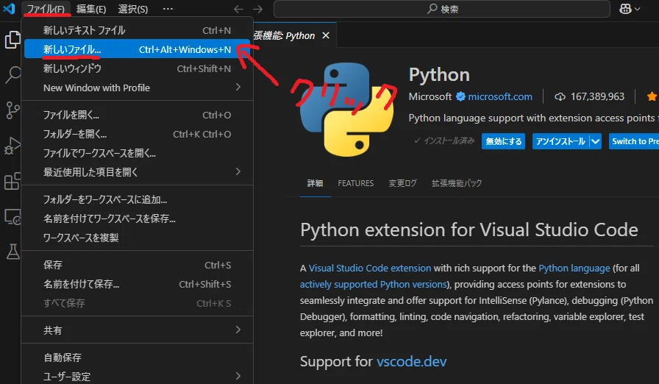
Task: Open actively supported Python versions link
Action: 373,285
